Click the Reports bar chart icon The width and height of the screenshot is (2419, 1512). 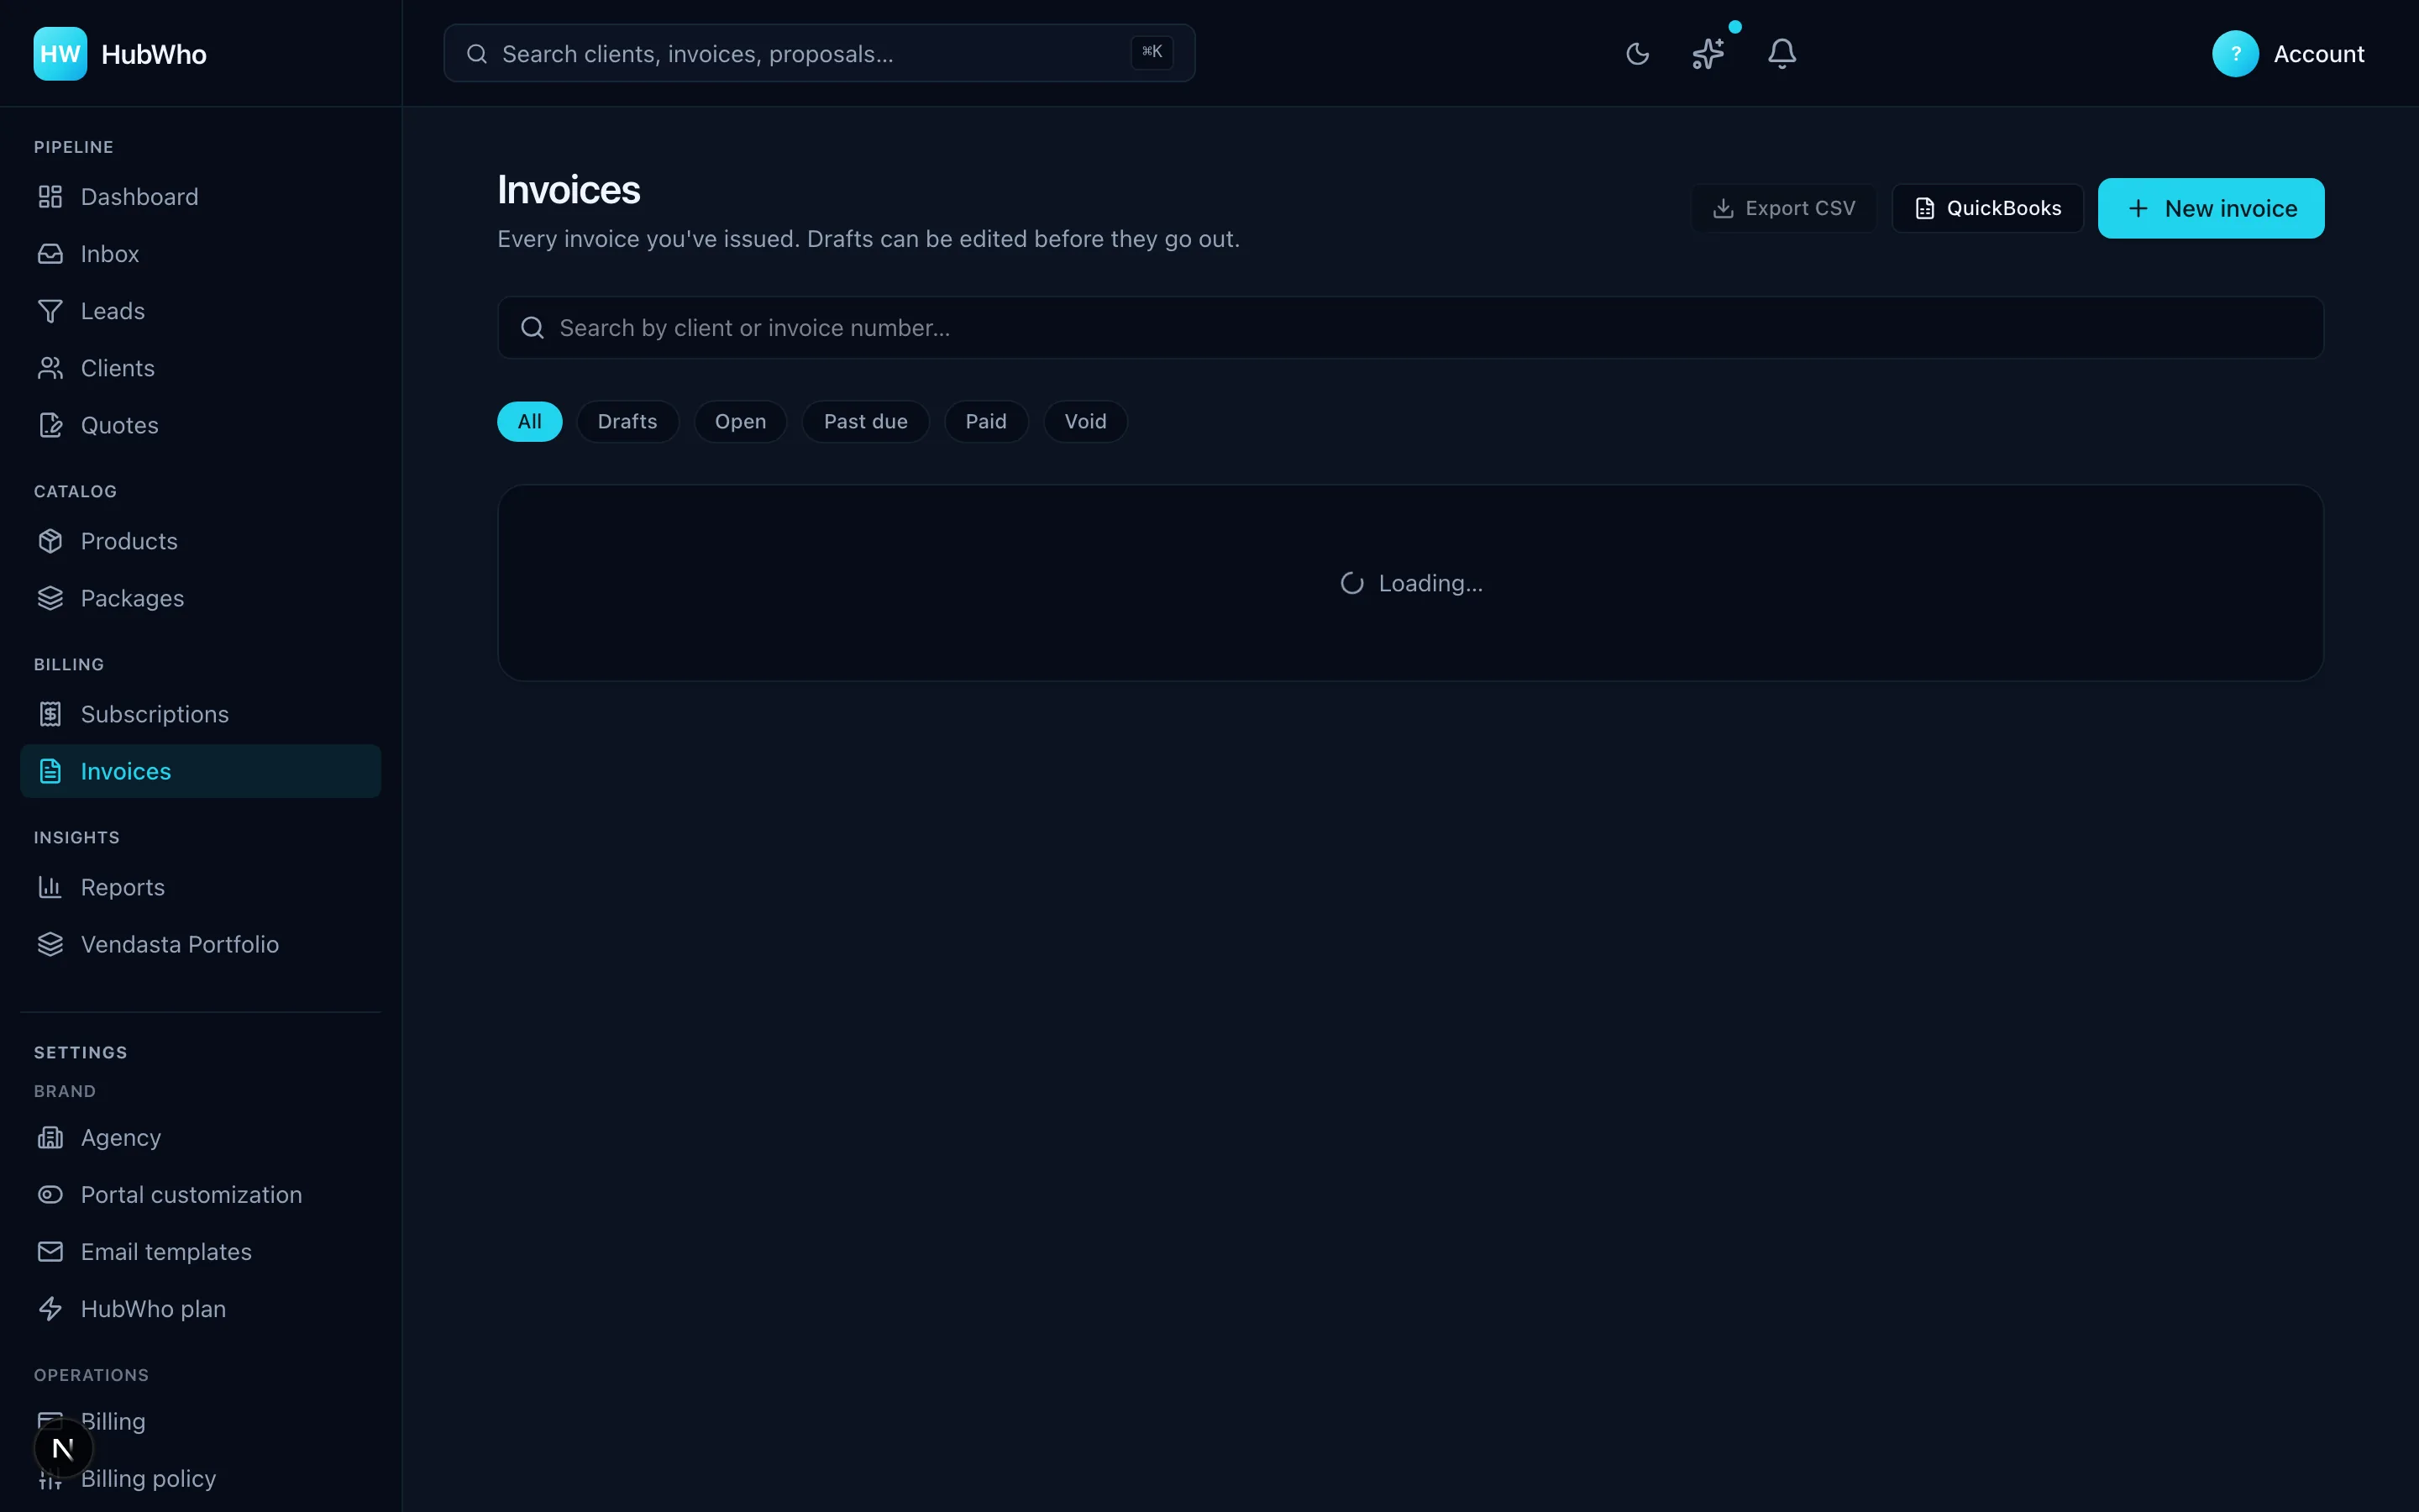[50, 887]
